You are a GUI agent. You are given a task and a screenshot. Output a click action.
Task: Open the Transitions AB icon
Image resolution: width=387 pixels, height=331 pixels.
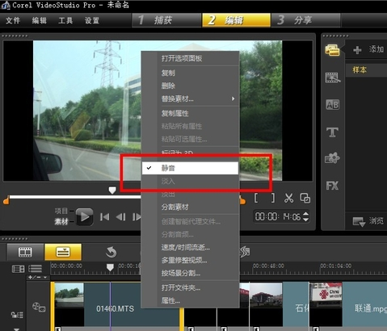pos(333,105)
